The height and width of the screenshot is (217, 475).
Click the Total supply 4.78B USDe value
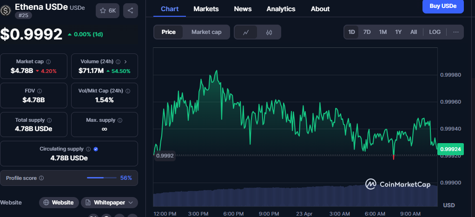pos(33,129)
